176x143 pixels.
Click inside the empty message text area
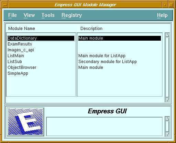(104, 126)
